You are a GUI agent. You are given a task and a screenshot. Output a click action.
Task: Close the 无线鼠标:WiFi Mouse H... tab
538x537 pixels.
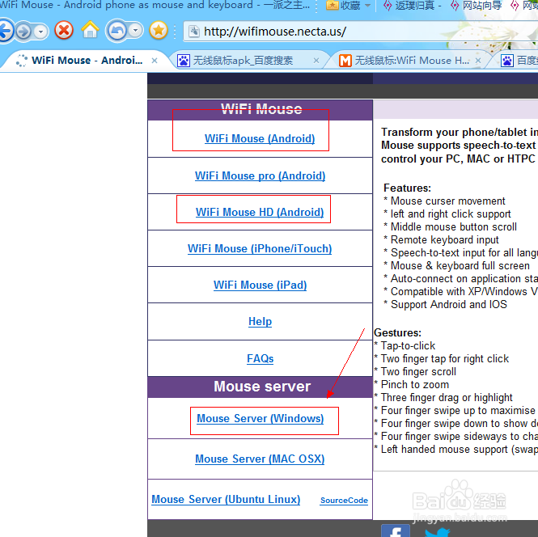pyautogui.click(x=478, y=61)
